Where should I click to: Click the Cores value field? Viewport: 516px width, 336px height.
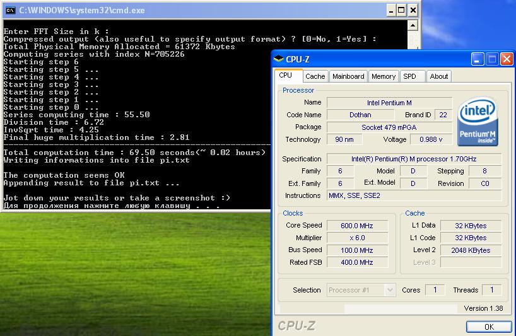tap(435, 290)
